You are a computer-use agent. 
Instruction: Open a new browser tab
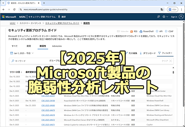(44, 3)
